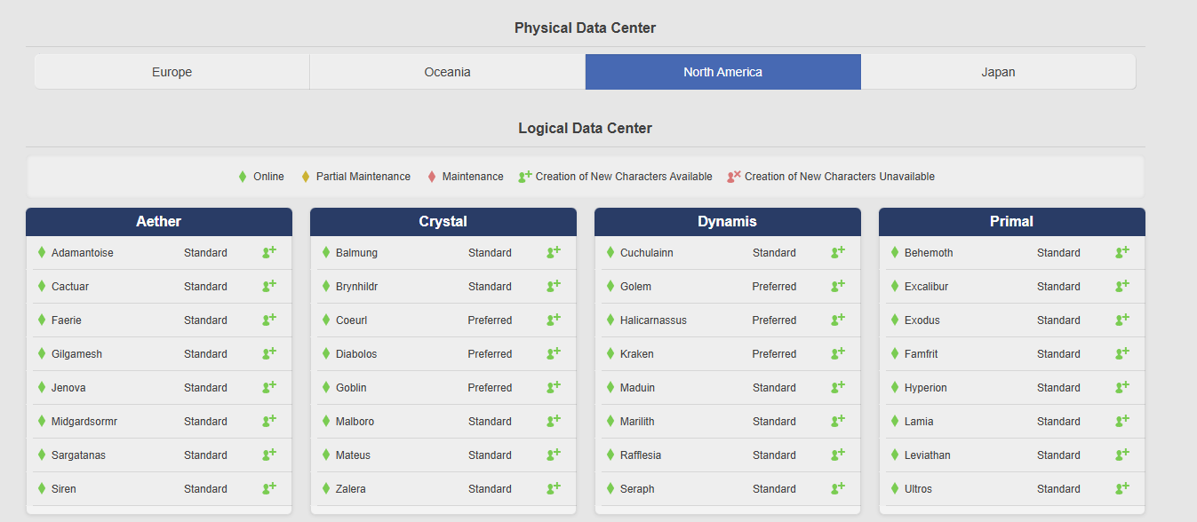Click Gilgamesh's character creation available icon
This screenshot has width=1197, height=522.
(x=269, y=353)
